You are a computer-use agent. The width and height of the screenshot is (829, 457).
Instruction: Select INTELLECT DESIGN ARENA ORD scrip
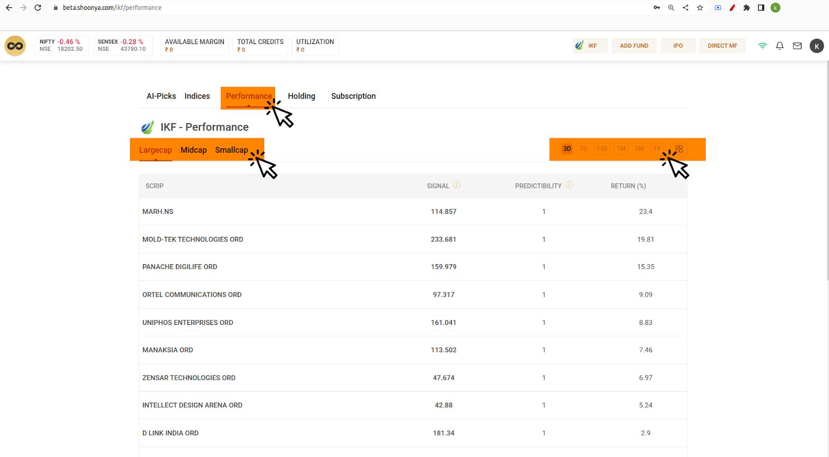tap(192, 405)
